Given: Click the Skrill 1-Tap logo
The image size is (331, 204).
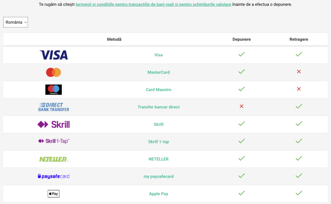Looking at the screenshot, I should (54, 141).
